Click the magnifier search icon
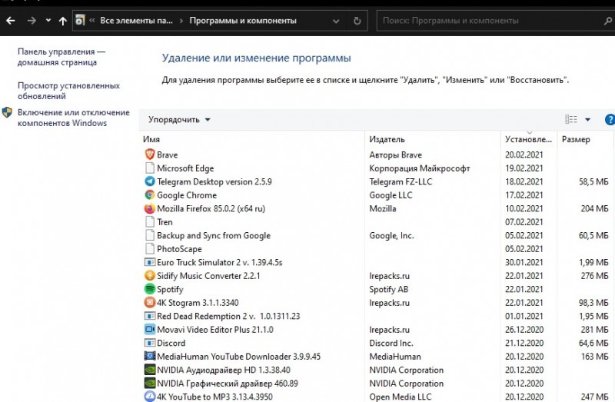The image size is (615, 402). [x=608, y=22]
